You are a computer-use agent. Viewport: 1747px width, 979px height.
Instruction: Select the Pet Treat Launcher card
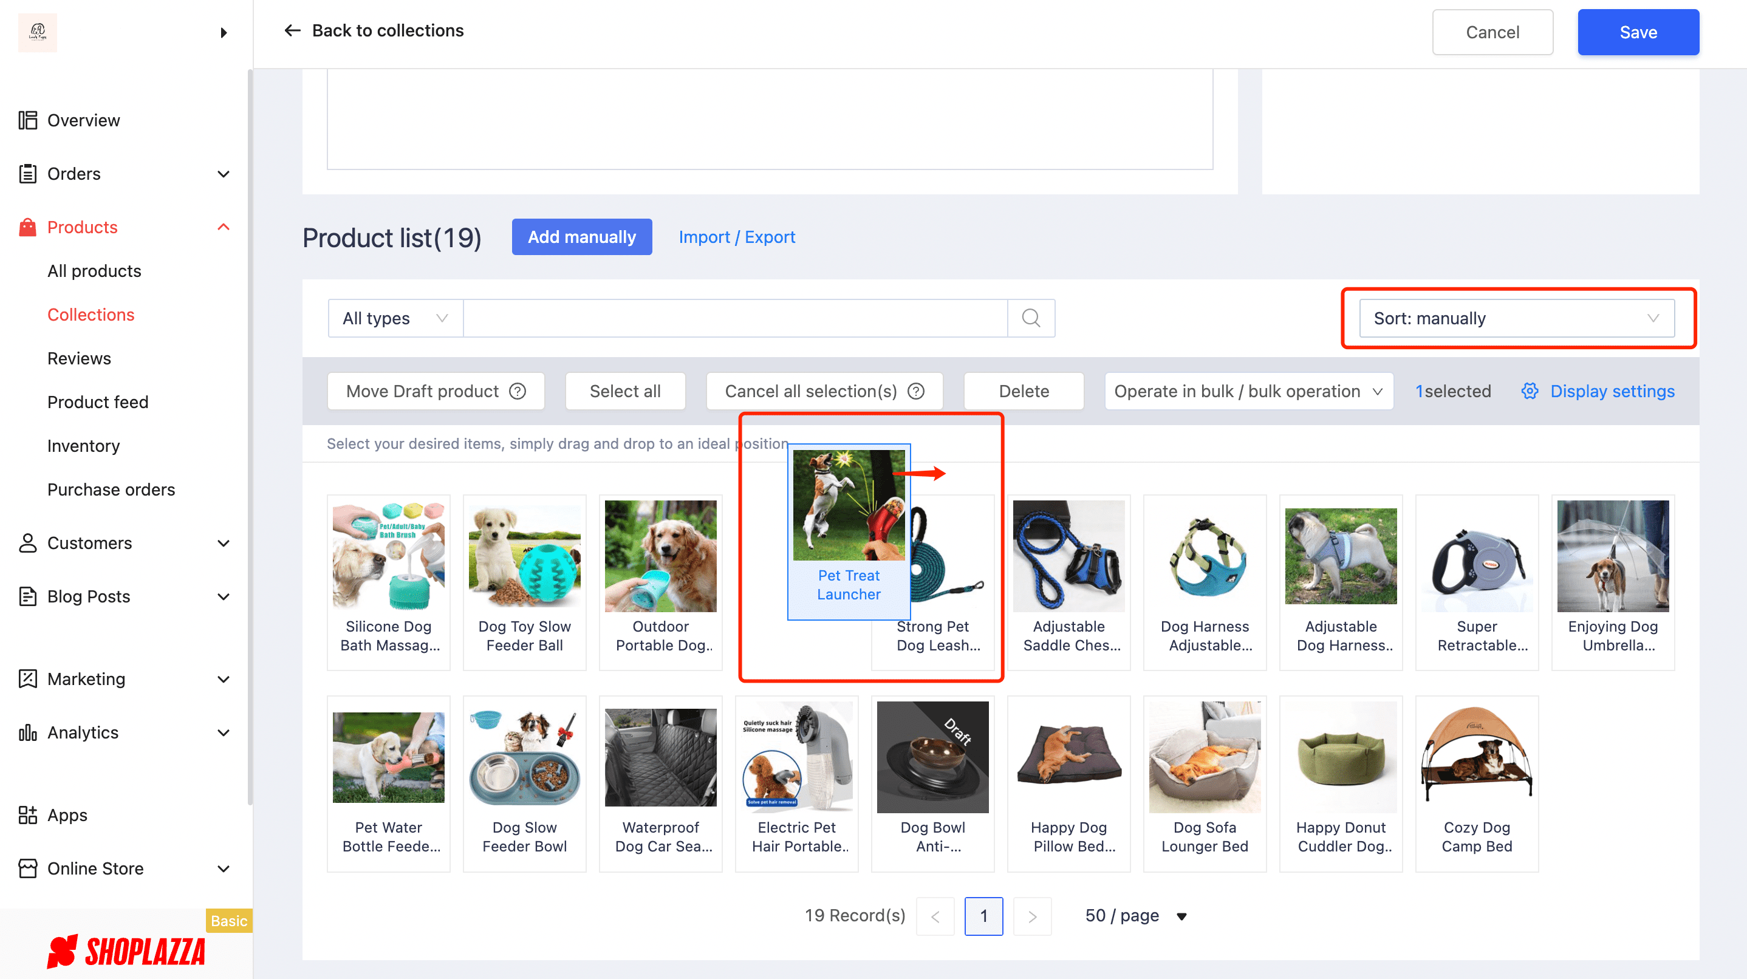(x=849, y=531)
